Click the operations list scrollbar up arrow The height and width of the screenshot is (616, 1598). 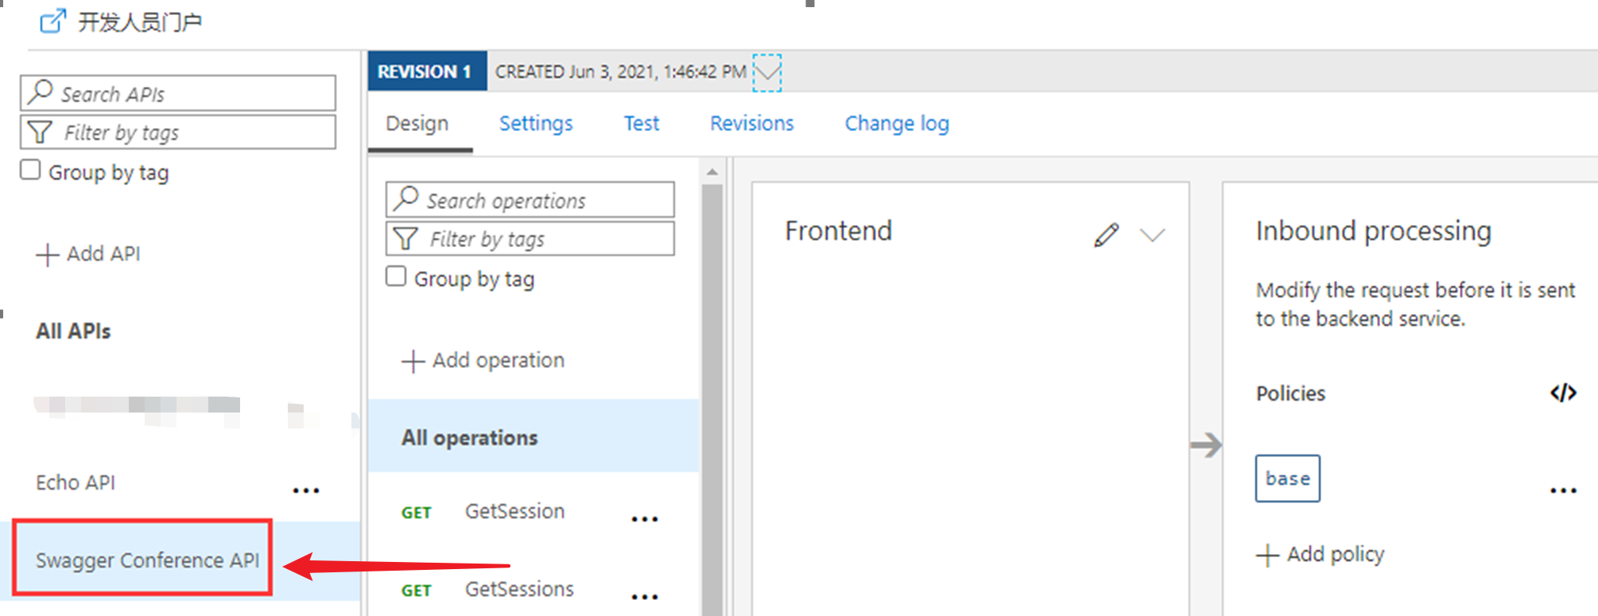[x=712, y=171]
